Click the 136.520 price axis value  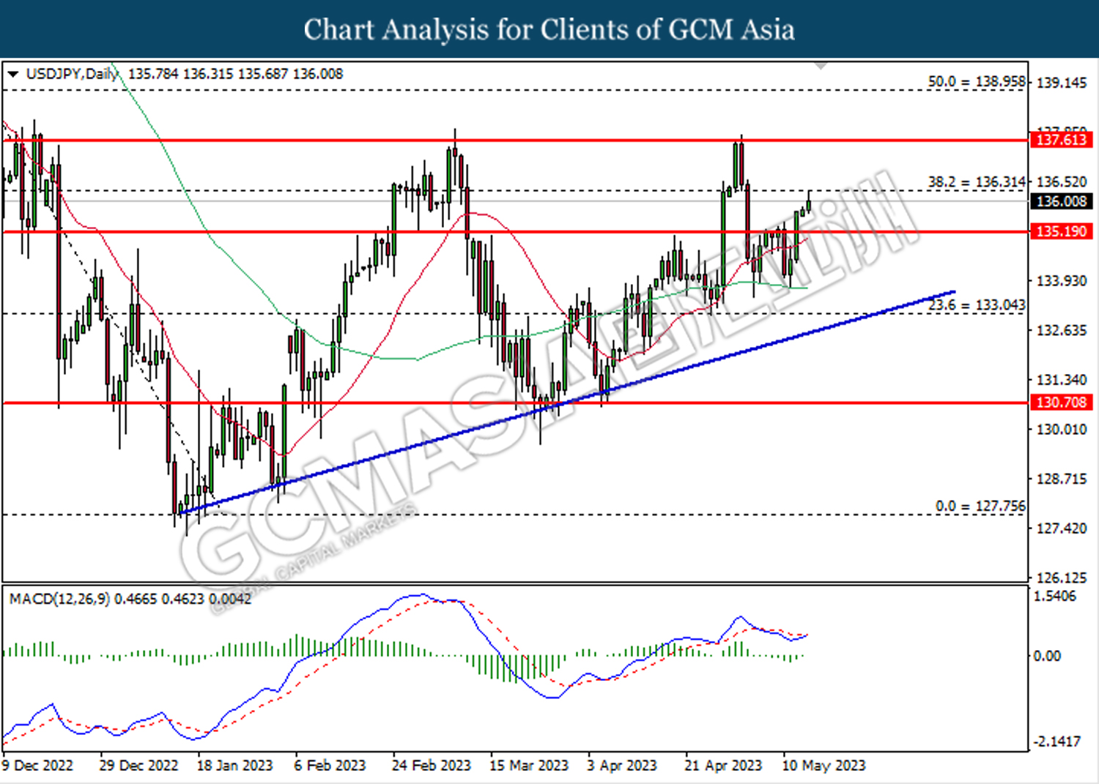tap(1062, 182)
